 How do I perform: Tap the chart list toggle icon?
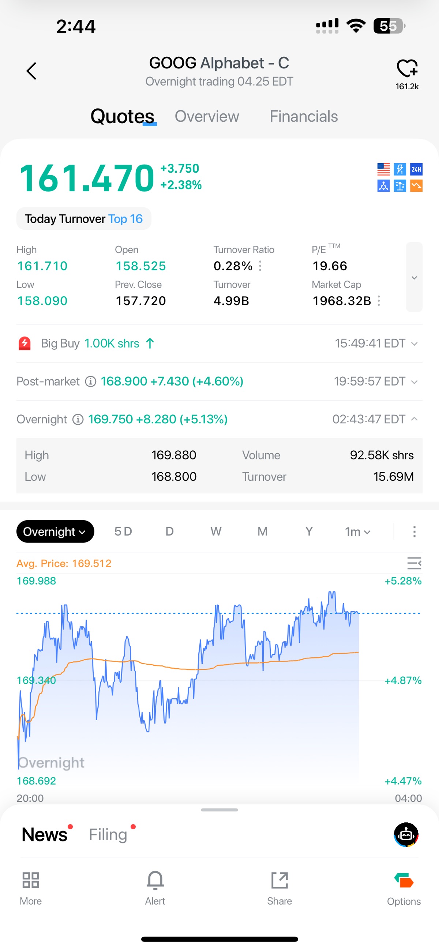pos(414,563)
